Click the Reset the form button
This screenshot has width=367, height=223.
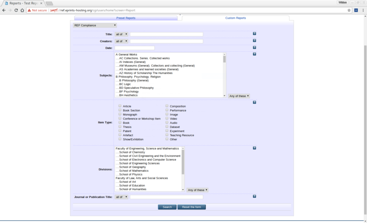coord(192,207)
